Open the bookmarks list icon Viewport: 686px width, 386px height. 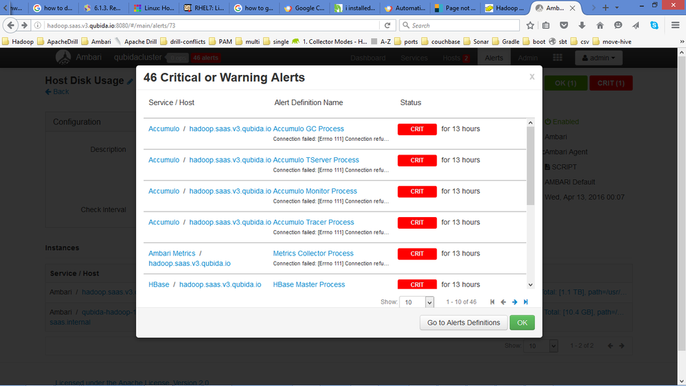[546, 25]
